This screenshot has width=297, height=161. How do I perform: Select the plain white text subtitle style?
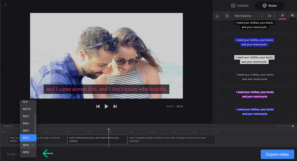(x=255, y=77)
